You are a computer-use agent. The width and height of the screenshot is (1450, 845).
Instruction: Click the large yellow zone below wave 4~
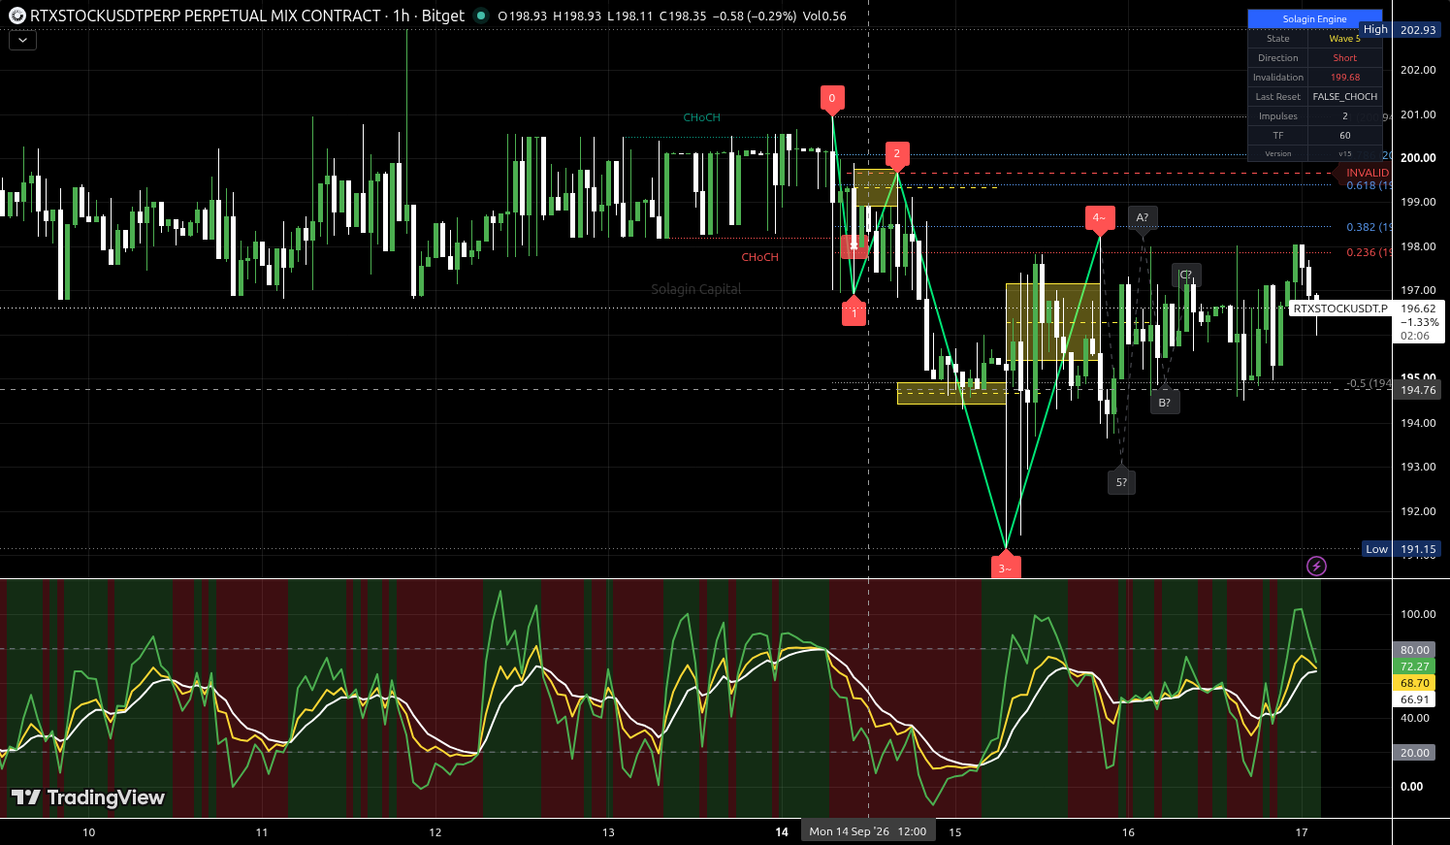pos(1053,321)
